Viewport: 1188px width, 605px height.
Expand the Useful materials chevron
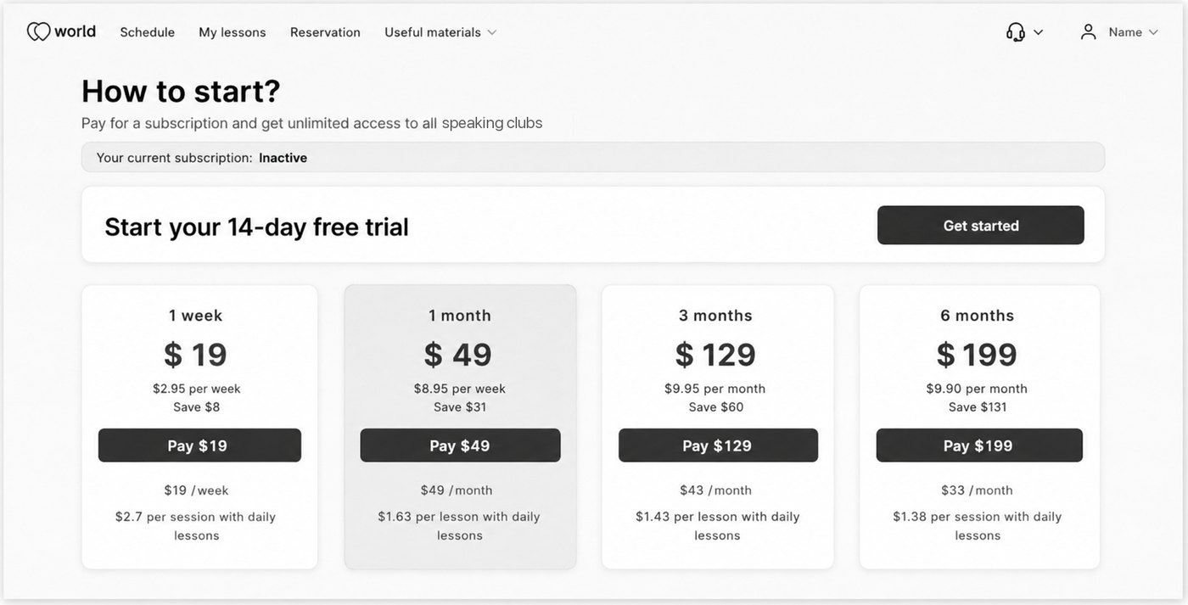[491, 32]
